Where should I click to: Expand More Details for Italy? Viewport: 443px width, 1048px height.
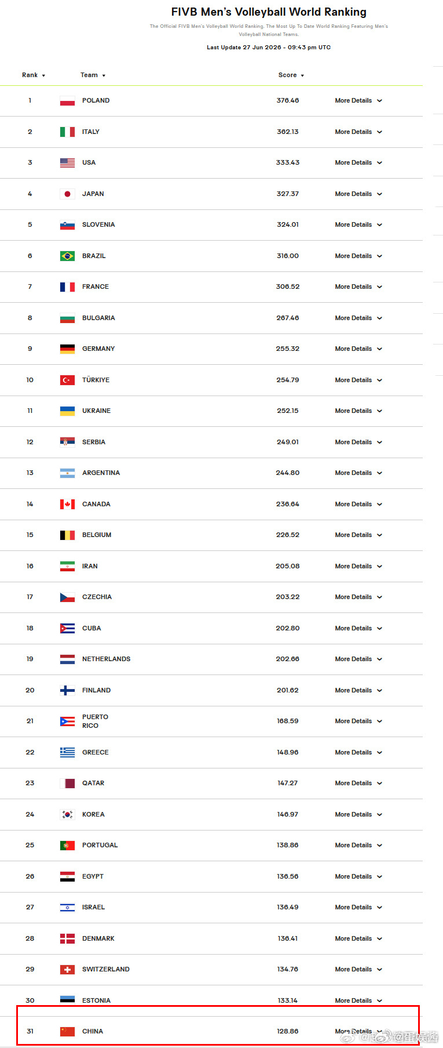click(x=358, y=132)
